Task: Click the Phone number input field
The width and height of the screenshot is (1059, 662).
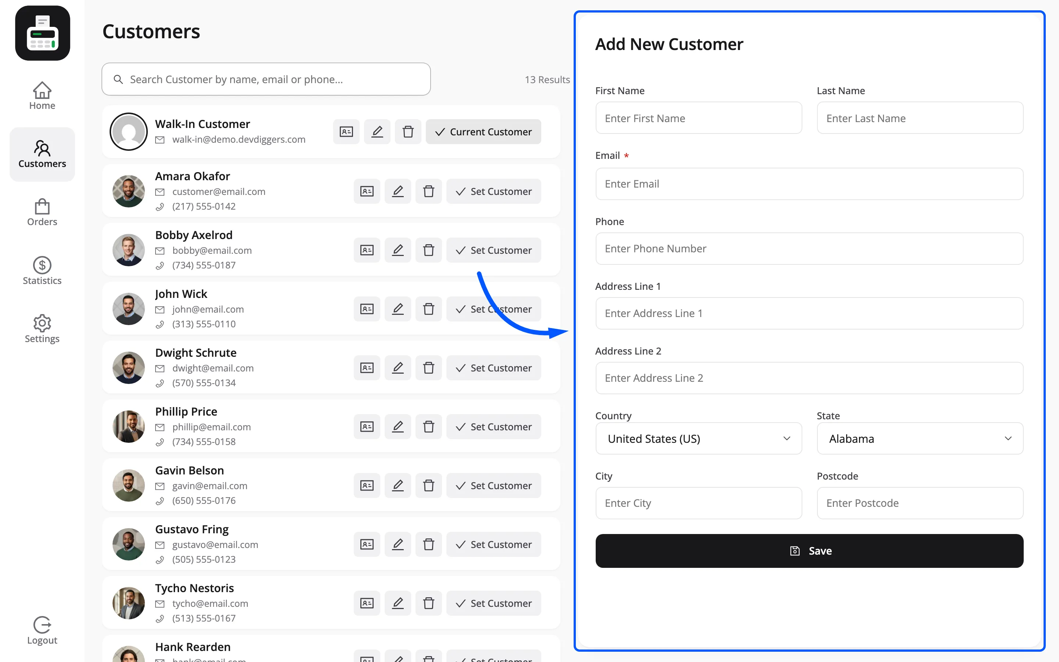Action: click(x=809, y=249)
